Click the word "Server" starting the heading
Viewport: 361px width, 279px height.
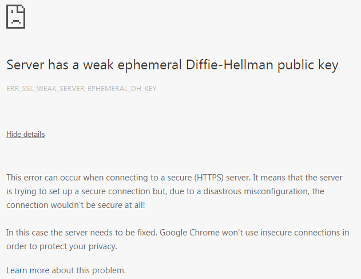pos(26,65)
